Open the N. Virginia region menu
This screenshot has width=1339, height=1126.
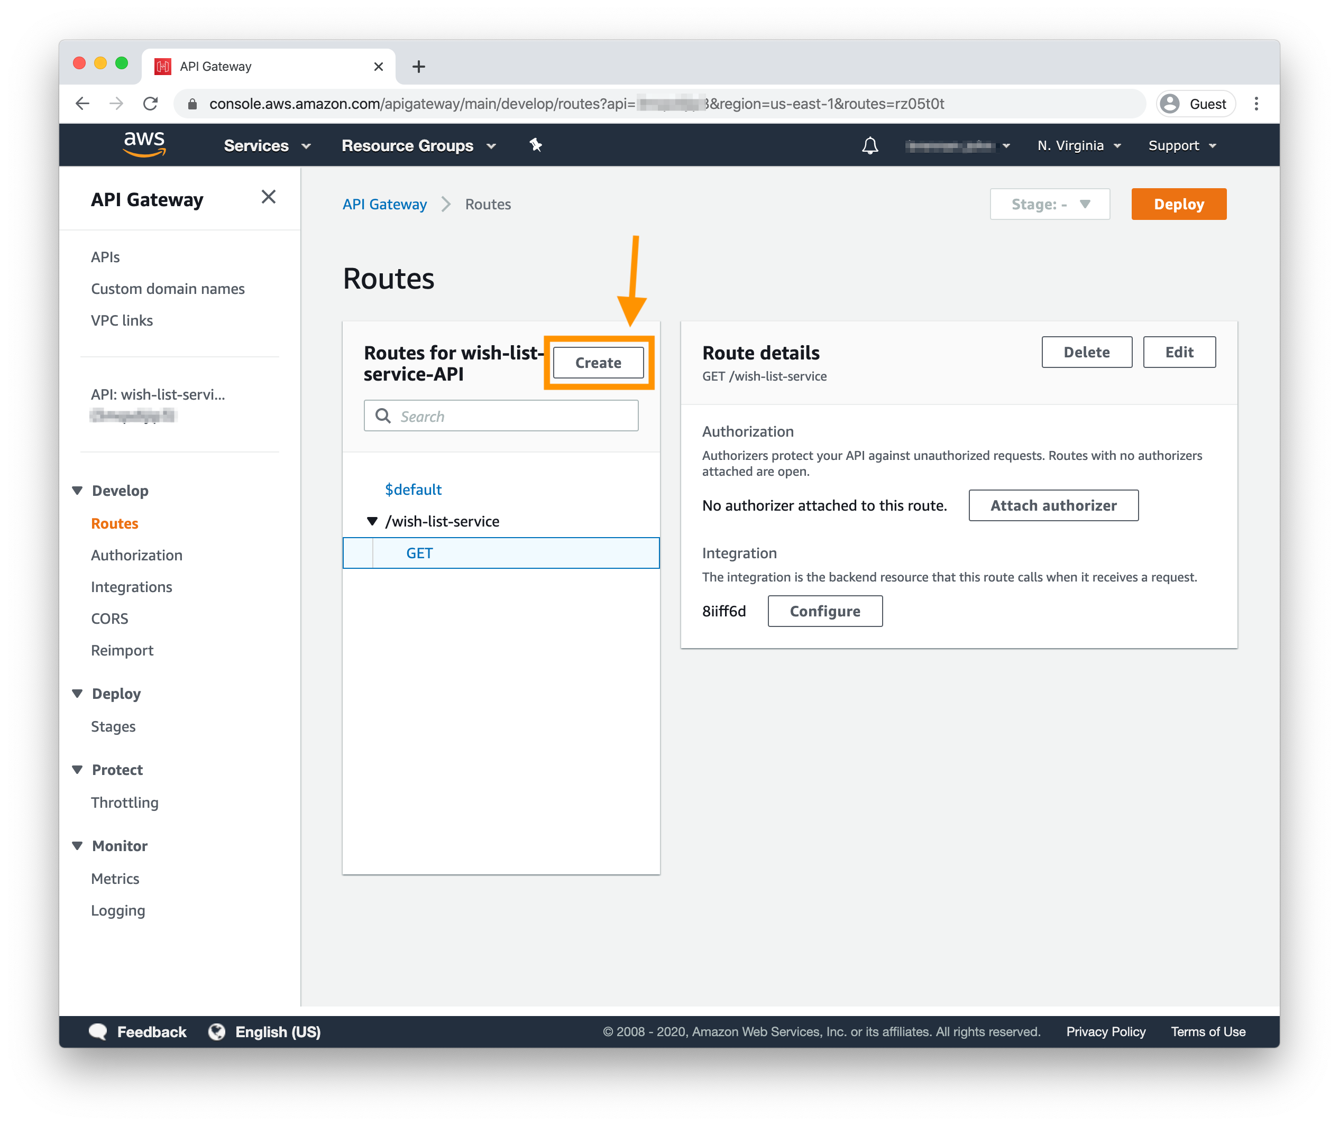1078,145
